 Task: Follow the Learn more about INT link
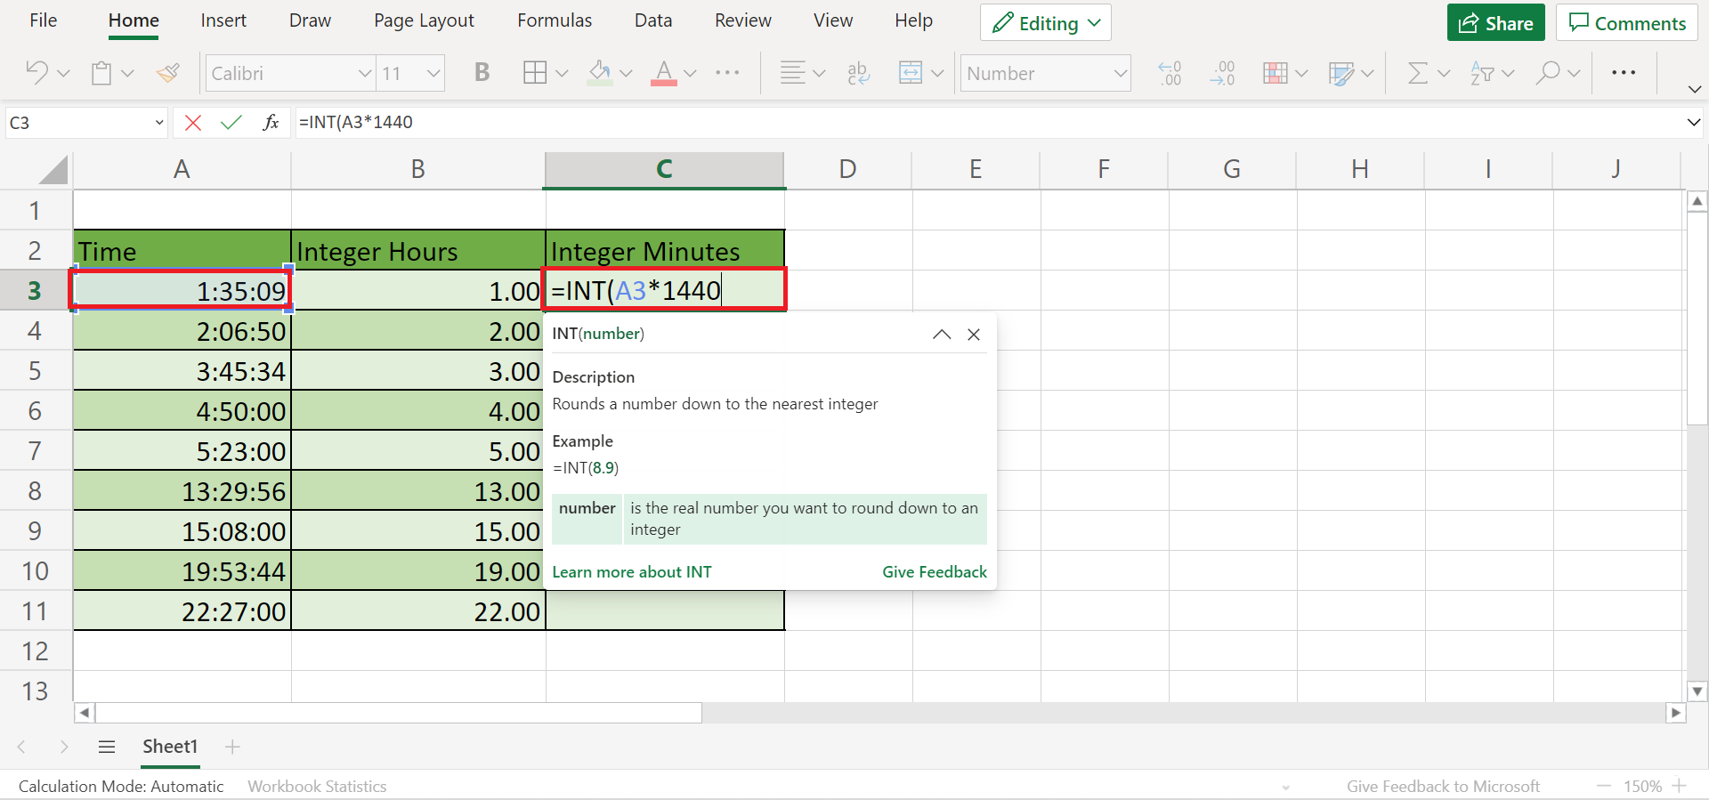click(631, 572)
